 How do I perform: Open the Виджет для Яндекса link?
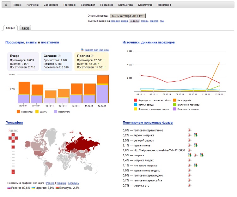point(96,50)
